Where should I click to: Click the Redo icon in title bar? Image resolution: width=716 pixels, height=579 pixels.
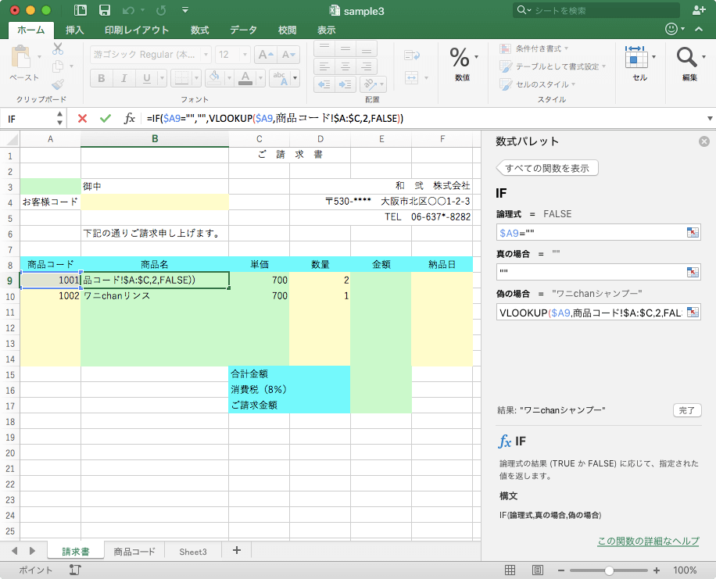(x=161, y=10)
